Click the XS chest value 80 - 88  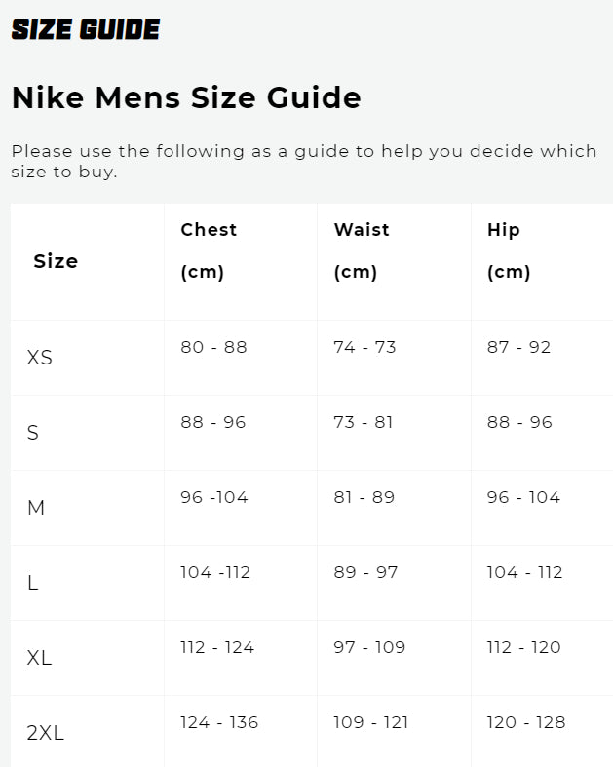(x=213, y=347)
